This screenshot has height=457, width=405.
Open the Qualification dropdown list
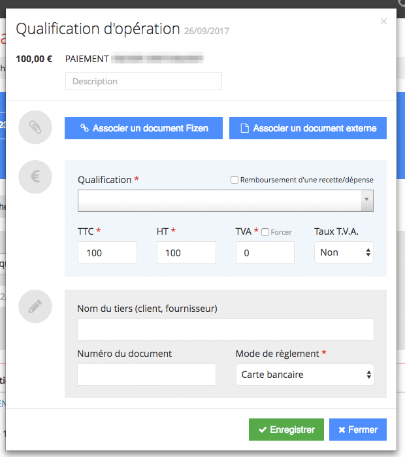(x=219, y=201)
